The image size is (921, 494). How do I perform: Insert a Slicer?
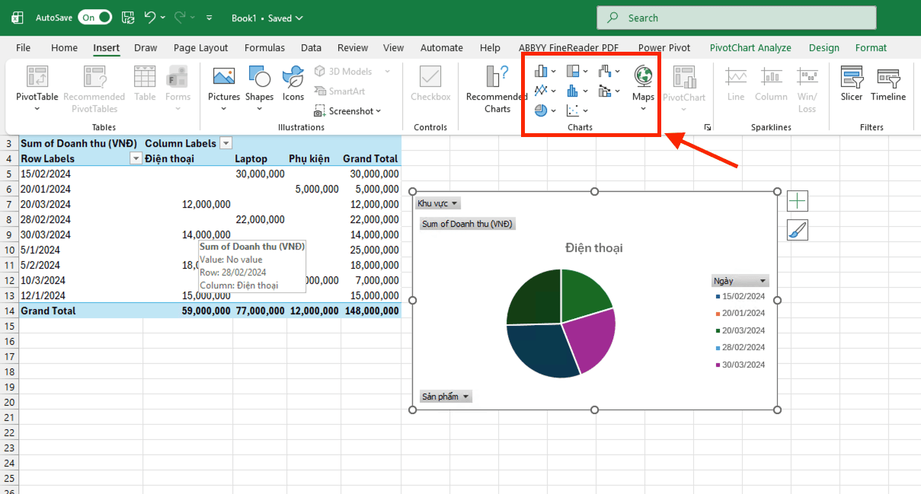point(851,85)
